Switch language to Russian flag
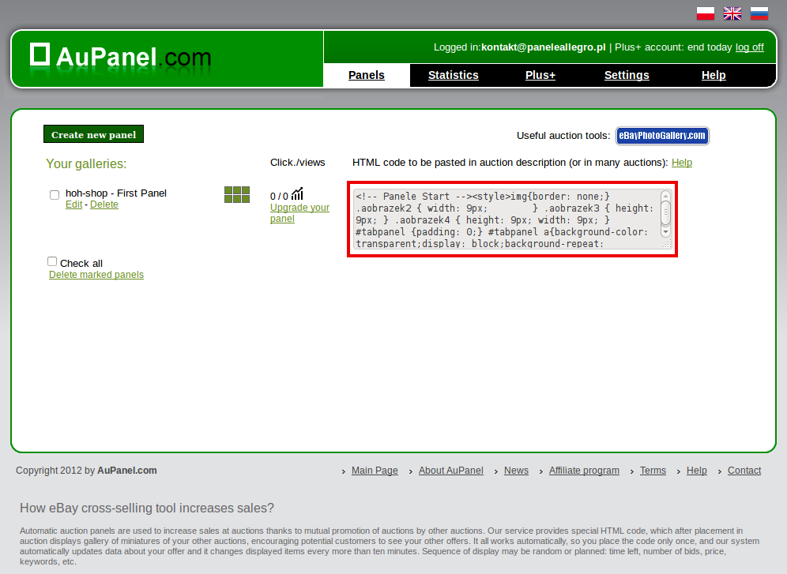Viewport: 787px width, 574px height. click(759, 13)
